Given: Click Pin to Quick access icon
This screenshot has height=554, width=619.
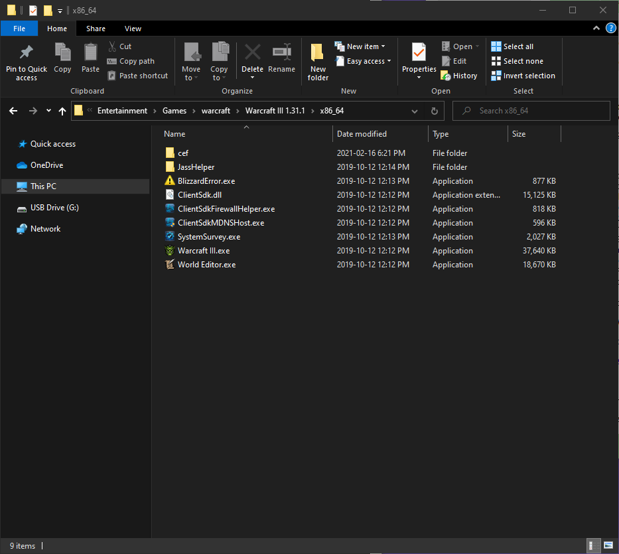Looking at the screenshot, I should click(x=26, y=52).
